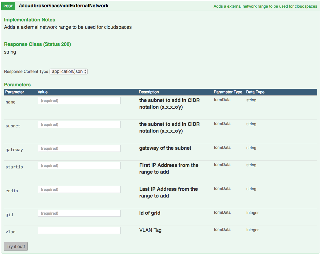Viewport: 322px width, 256px height.
Task: Click the Parameters section heading
Action: [17, 85]
